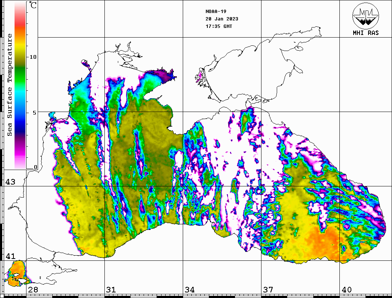Click the MHI RAS logo emblem

click(x=366, y=16)
